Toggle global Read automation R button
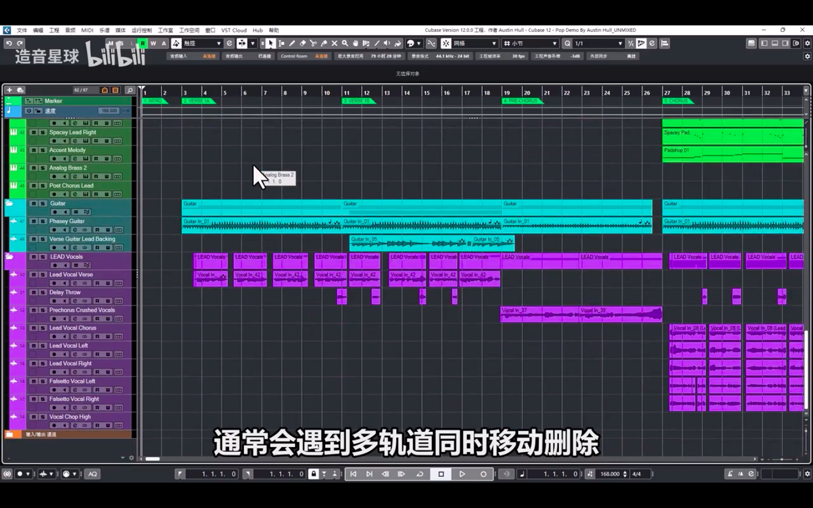Viewport: 813px width, 508px height. click(143, 43)
